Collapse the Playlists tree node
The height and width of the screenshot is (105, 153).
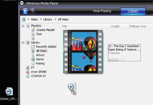(23, 26)
